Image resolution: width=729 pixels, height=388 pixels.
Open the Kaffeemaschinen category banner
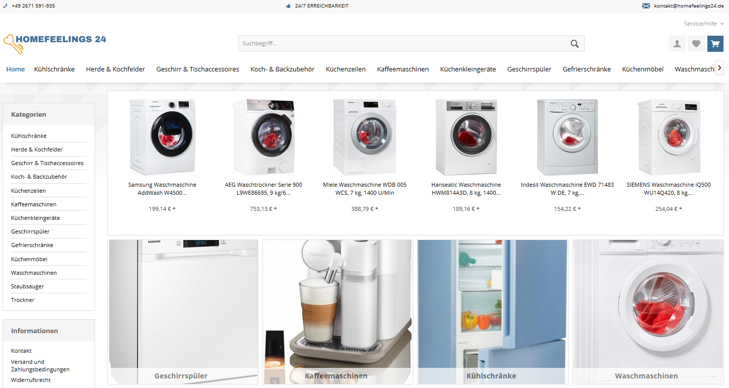click(337, 312)
